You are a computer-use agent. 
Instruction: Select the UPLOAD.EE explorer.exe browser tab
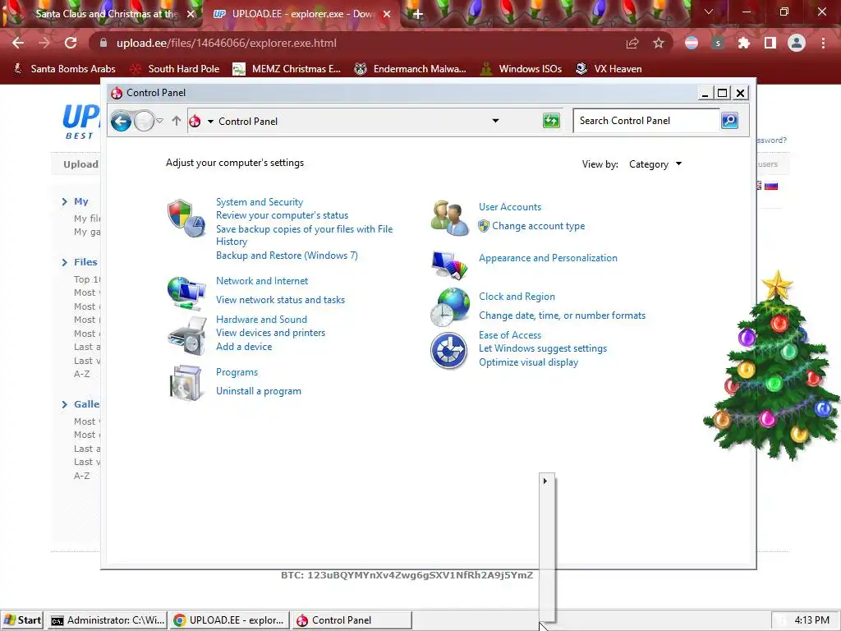click(x=302, y=14)
